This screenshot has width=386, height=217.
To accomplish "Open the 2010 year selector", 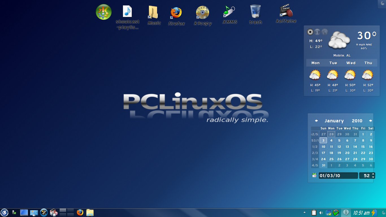I will [357, 121].
